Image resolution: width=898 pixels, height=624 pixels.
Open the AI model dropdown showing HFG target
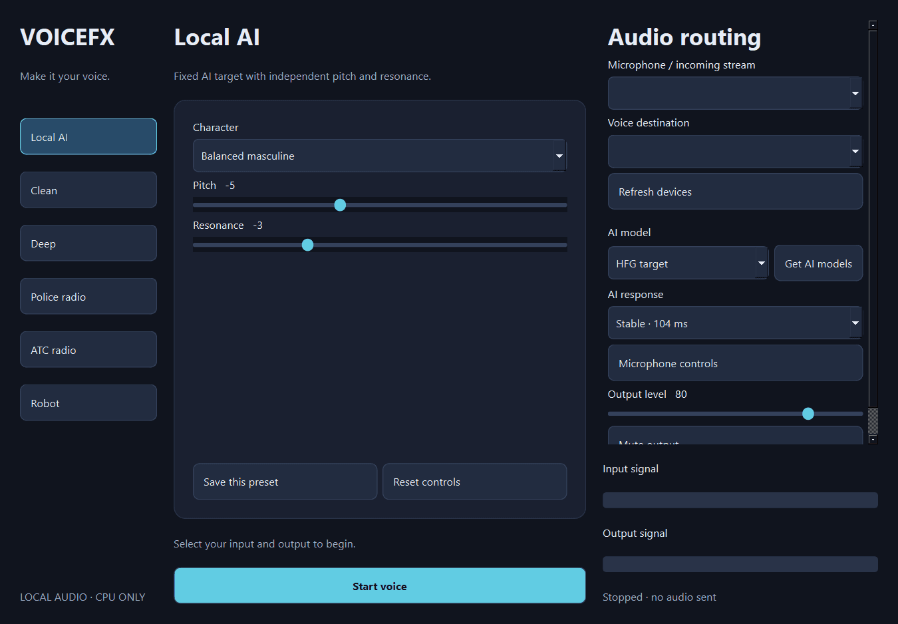tap(688, 263)
